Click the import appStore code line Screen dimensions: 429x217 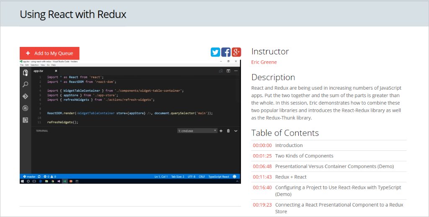pyautogui.click(x=83, y=95)
